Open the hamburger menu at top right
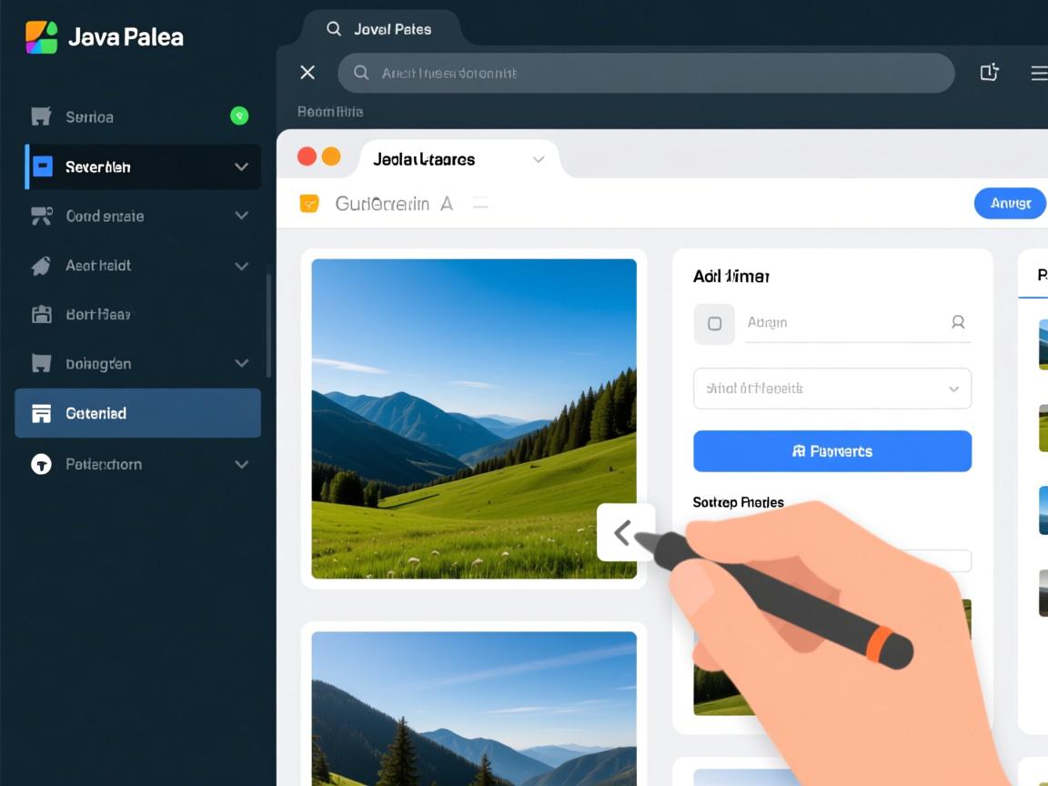 (x=1038, y=73)
